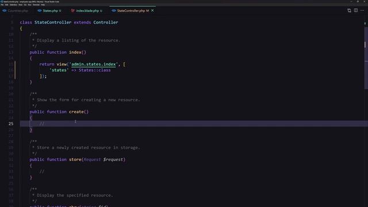Click the index() function name

(75, 52)
